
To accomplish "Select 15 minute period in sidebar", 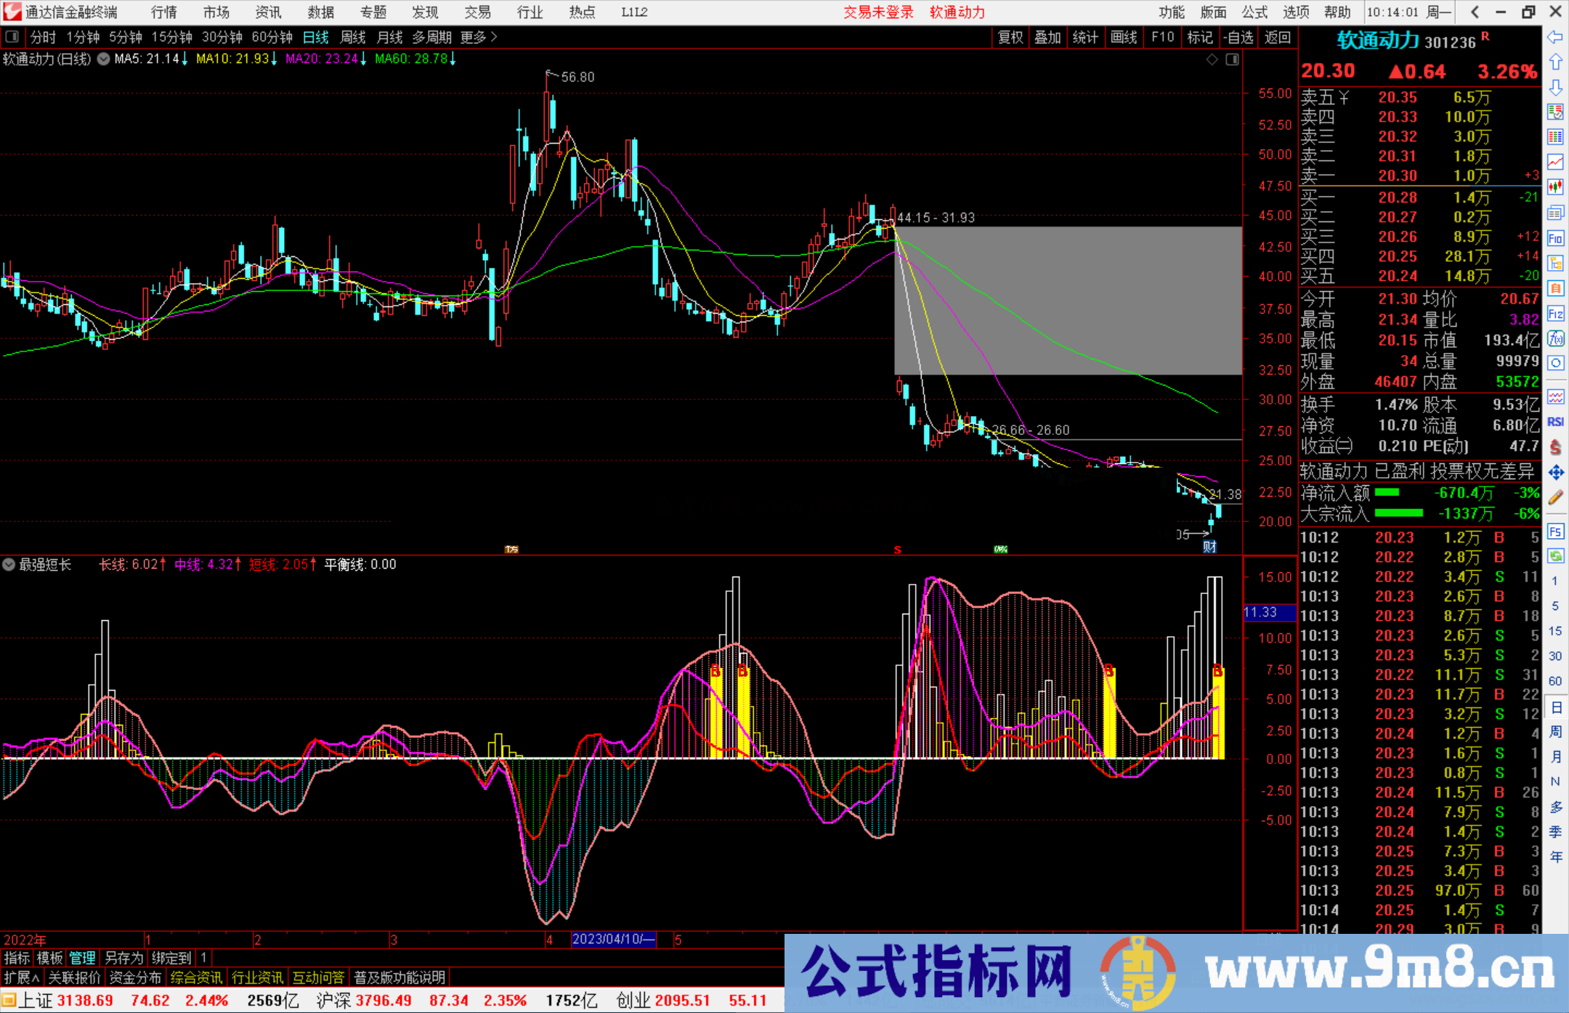I will click(x=1555, y=631).
